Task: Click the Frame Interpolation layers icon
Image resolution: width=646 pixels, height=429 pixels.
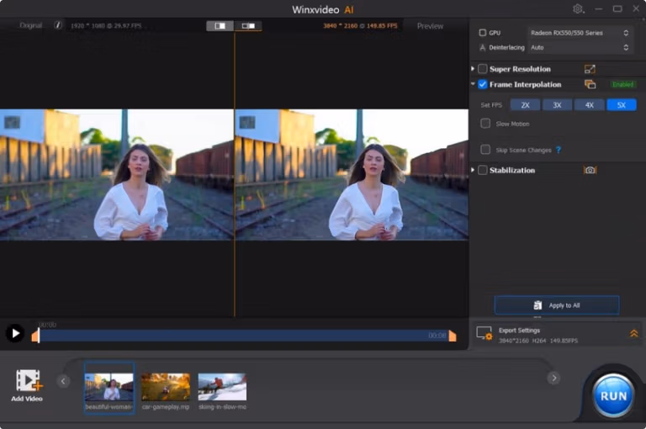Action: tap(590, 84)
